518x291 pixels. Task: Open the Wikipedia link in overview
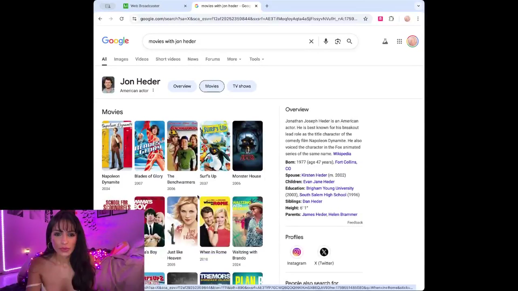point(342,154)
